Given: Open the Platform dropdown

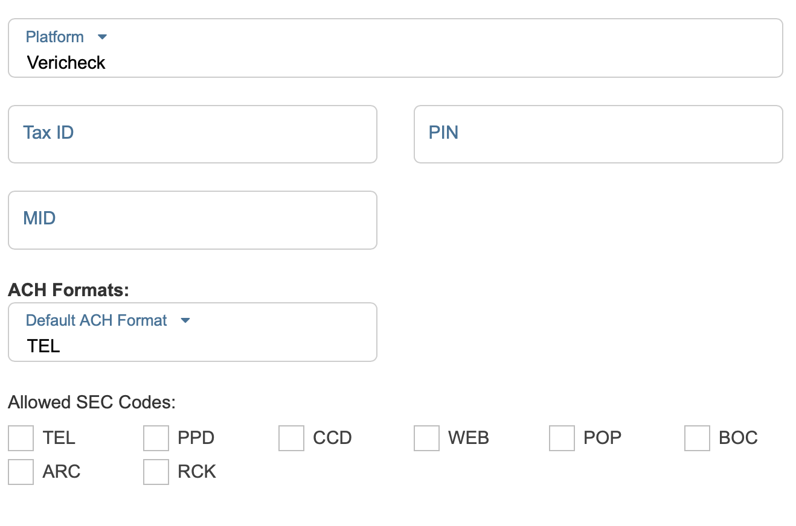Looking at the screenshot, I should (x=395, y=48).
